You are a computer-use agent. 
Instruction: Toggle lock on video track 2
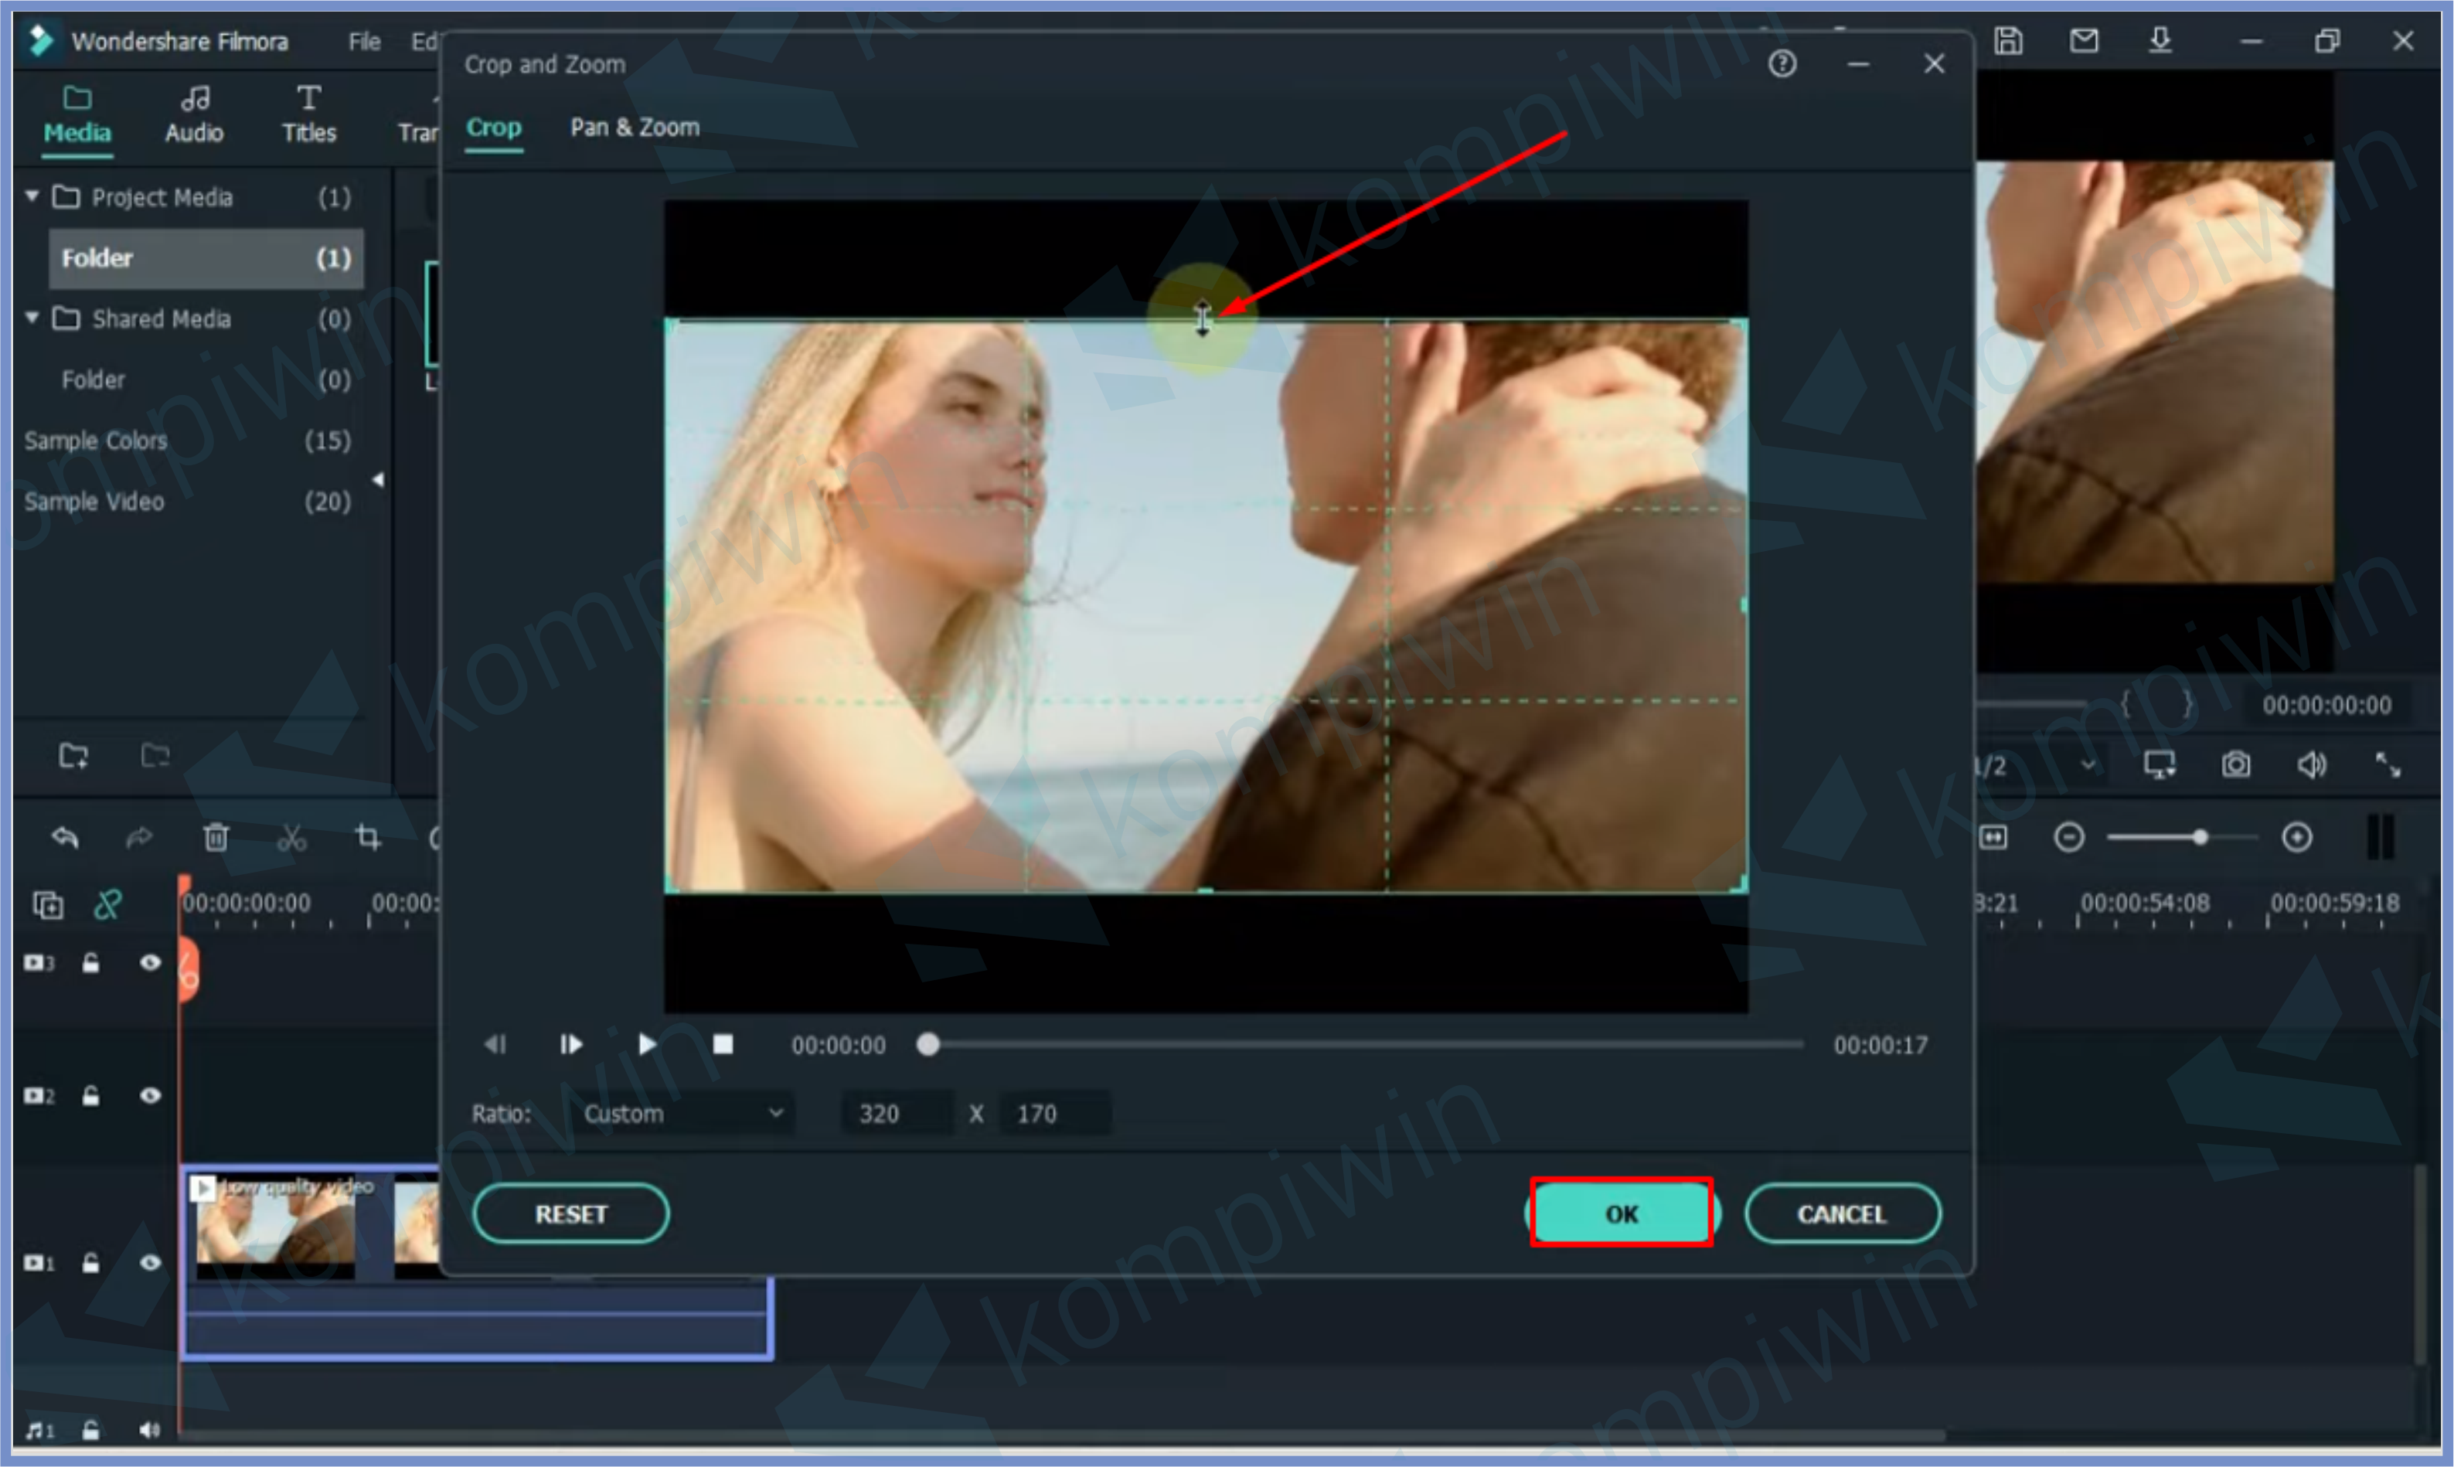(x=91, y=1096)
